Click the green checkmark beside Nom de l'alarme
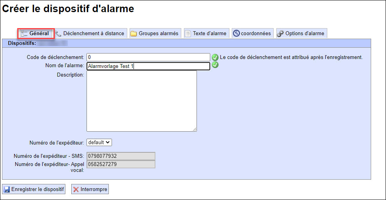This screenshot has height=200, width=386. [x=215, y=65]
